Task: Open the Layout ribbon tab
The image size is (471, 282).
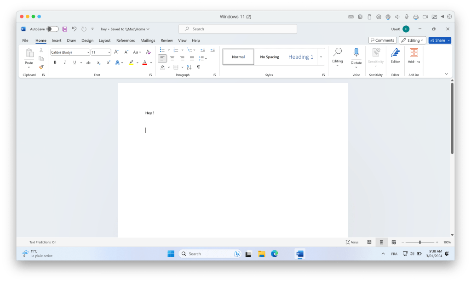Action: click(x=104, y=40)
